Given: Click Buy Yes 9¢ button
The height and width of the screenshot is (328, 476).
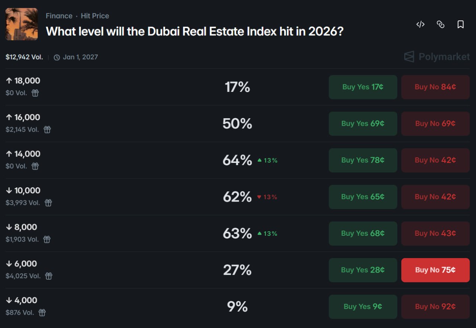Looking at the screenshot, I should click(363, 306).
